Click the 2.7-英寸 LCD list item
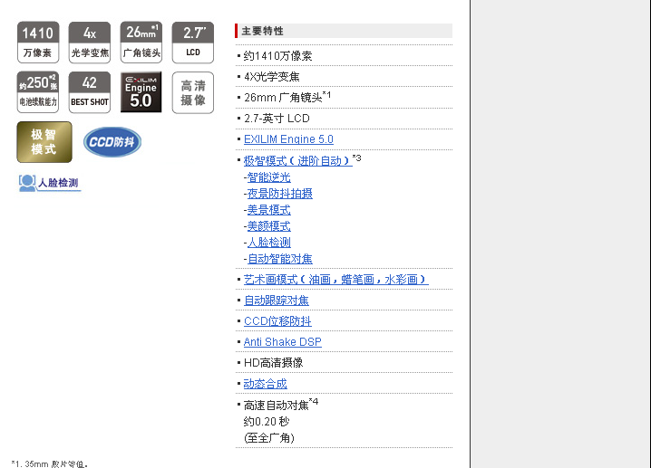Image resolution: width=651 pixels, height=468 pixels. 277,119
